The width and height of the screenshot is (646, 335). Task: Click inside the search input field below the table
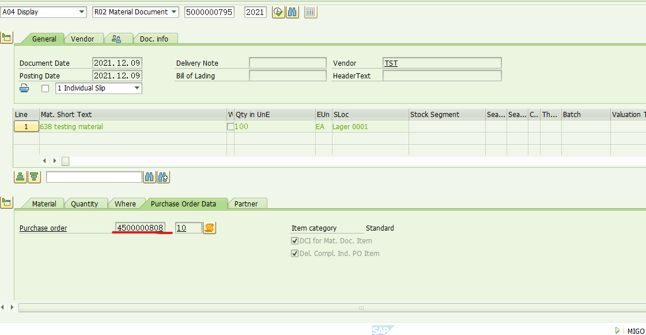click(x=94, y=176)
